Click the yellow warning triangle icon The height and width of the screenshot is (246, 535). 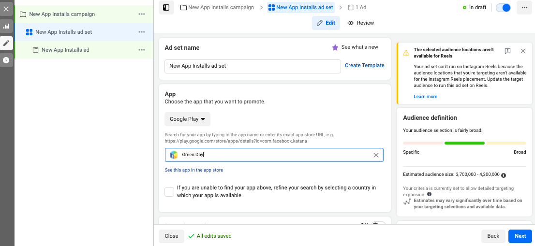click(406, 53)
